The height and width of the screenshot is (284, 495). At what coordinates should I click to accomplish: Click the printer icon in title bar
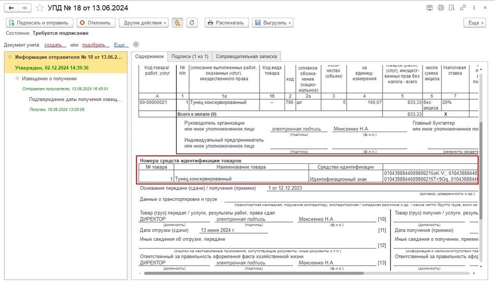[x=441, y=8]
